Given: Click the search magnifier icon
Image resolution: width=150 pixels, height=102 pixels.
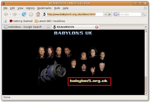Looking at the screenshot, I should point(144,14).
